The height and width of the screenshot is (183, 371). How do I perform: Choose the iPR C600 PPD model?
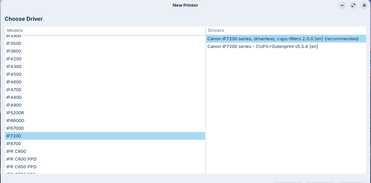click(21, 159)
